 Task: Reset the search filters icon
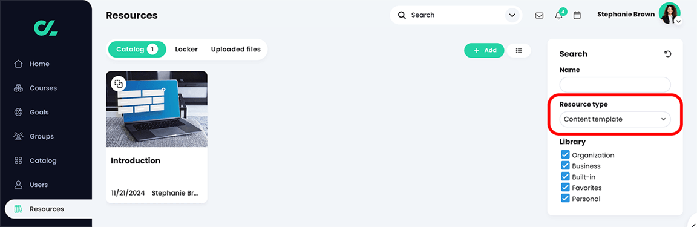click(x=668, y=54)
